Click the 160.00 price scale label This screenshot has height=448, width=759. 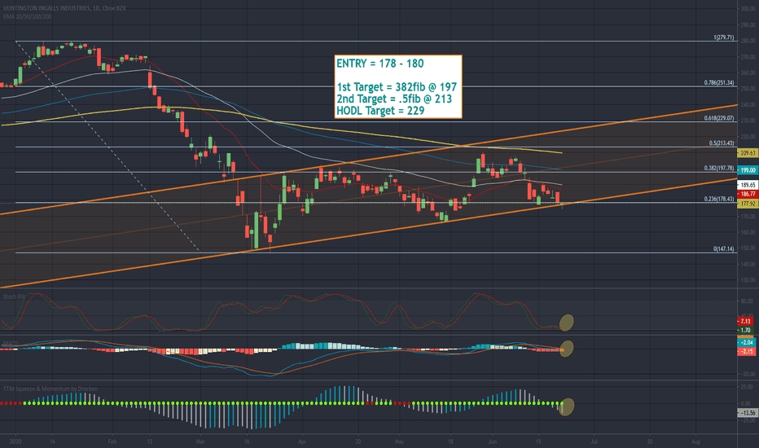pos(748,232)
